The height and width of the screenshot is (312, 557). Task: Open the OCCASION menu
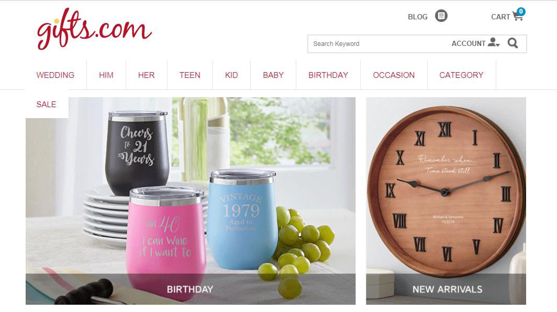(394, 75)
